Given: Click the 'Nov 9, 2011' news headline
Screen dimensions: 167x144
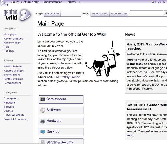Looking at the screenshot, I should point(147,47).
